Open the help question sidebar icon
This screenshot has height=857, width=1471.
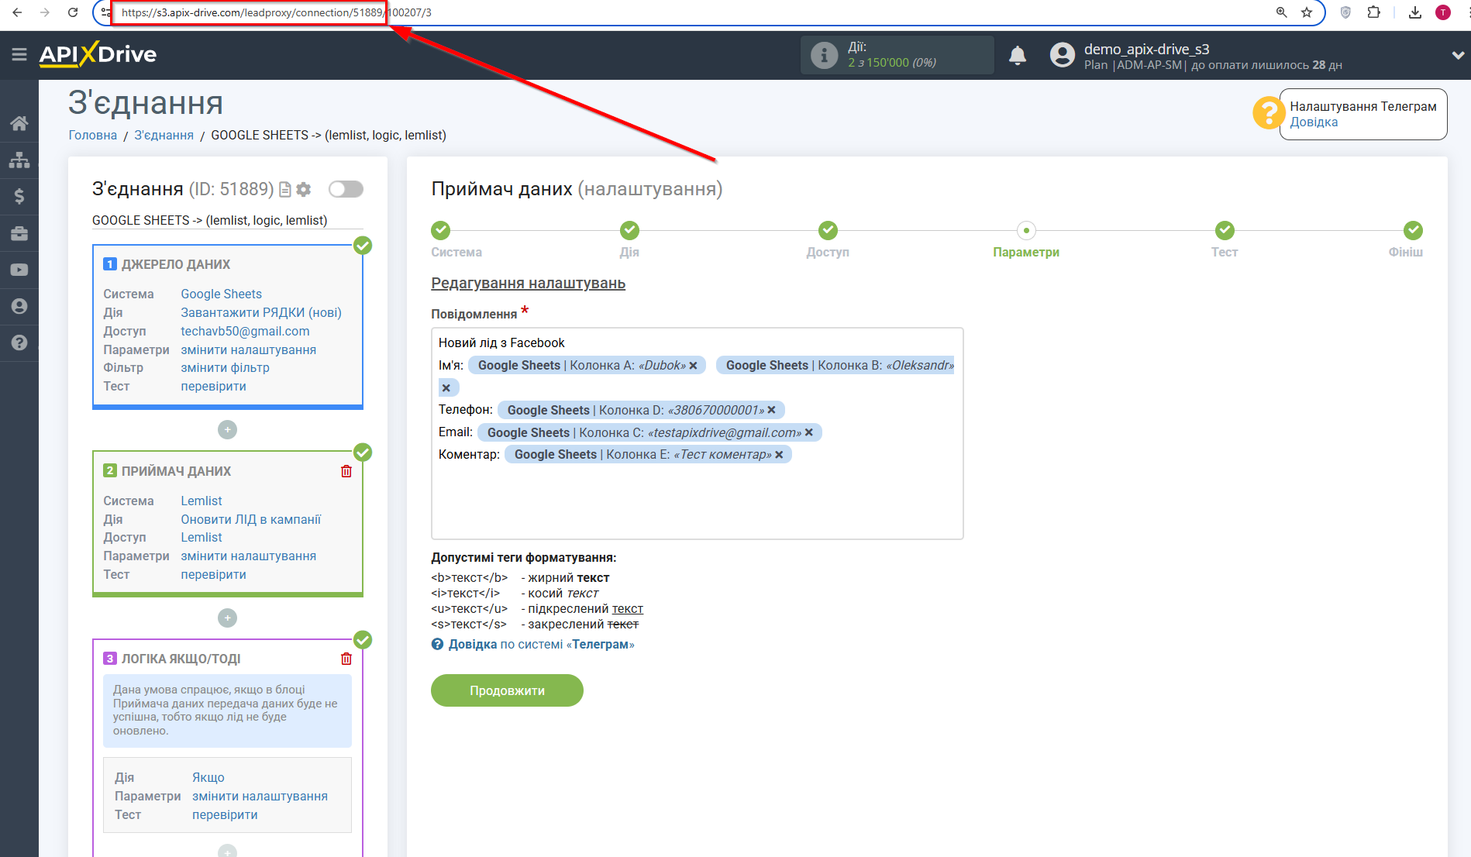pos(19,342)
